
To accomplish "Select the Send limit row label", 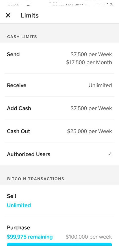I will coord(13,54).
